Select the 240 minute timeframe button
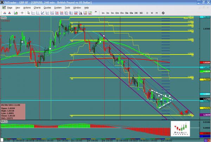Screen dimensions: 211x142 coord(136,13)
